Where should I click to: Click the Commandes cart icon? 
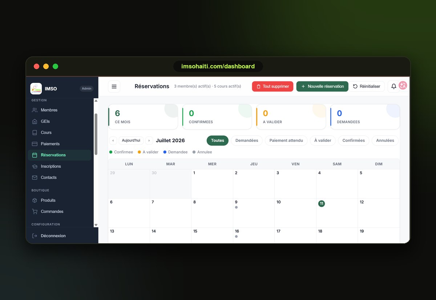point(35,212)
